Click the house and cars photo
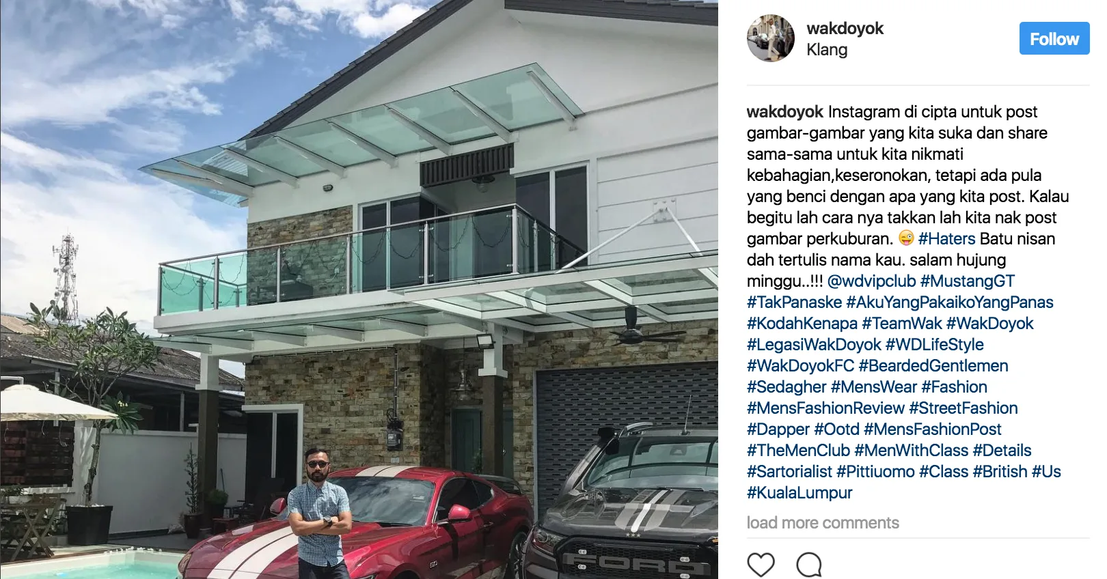Image resolution: width=1107 pixels, height=579 pixels. (359, 289)
